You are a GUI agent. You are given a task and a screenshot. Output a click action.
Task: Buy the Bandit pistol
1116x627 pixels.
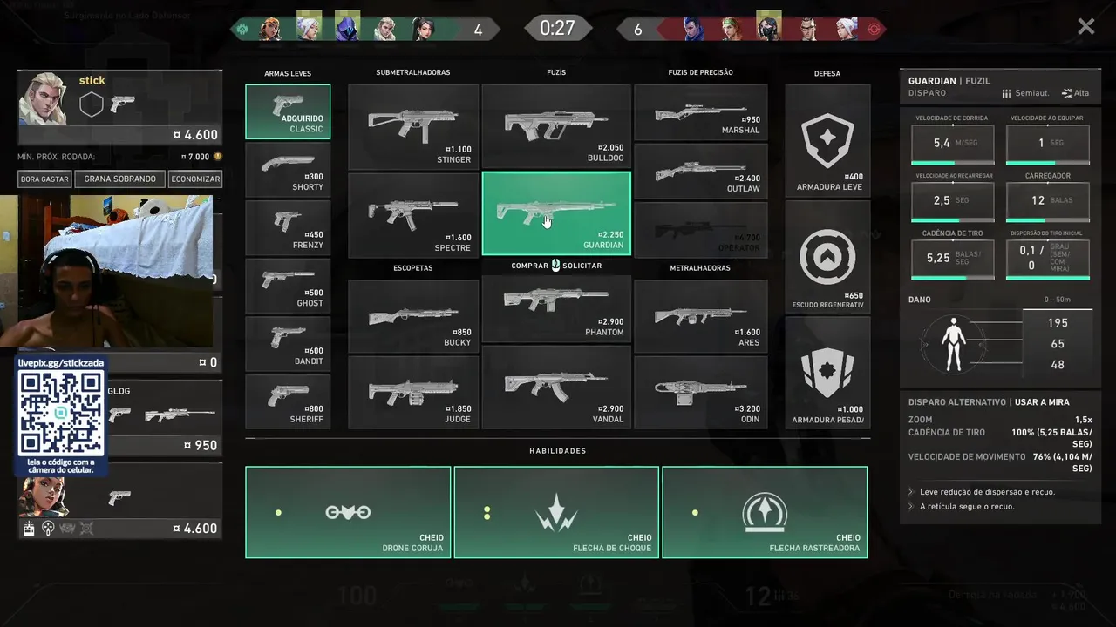(x=288, y=344)
